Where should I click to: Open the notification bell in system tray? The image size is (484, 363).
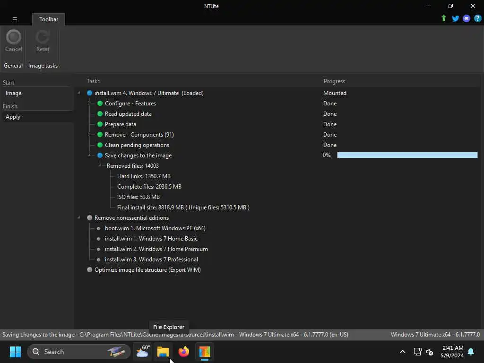click(x=471, y=352)
